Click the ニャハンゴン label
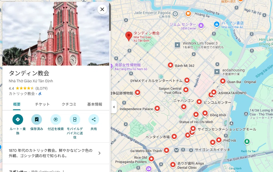The height and width of the screenshot is (172, 273). (184, 100)
